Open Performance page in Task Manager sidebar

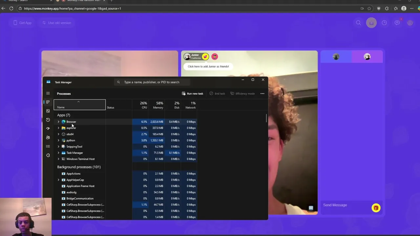48,111
